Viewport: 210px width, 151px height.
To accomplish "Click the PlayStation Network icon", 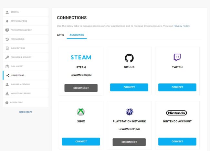I will [129, 112].
